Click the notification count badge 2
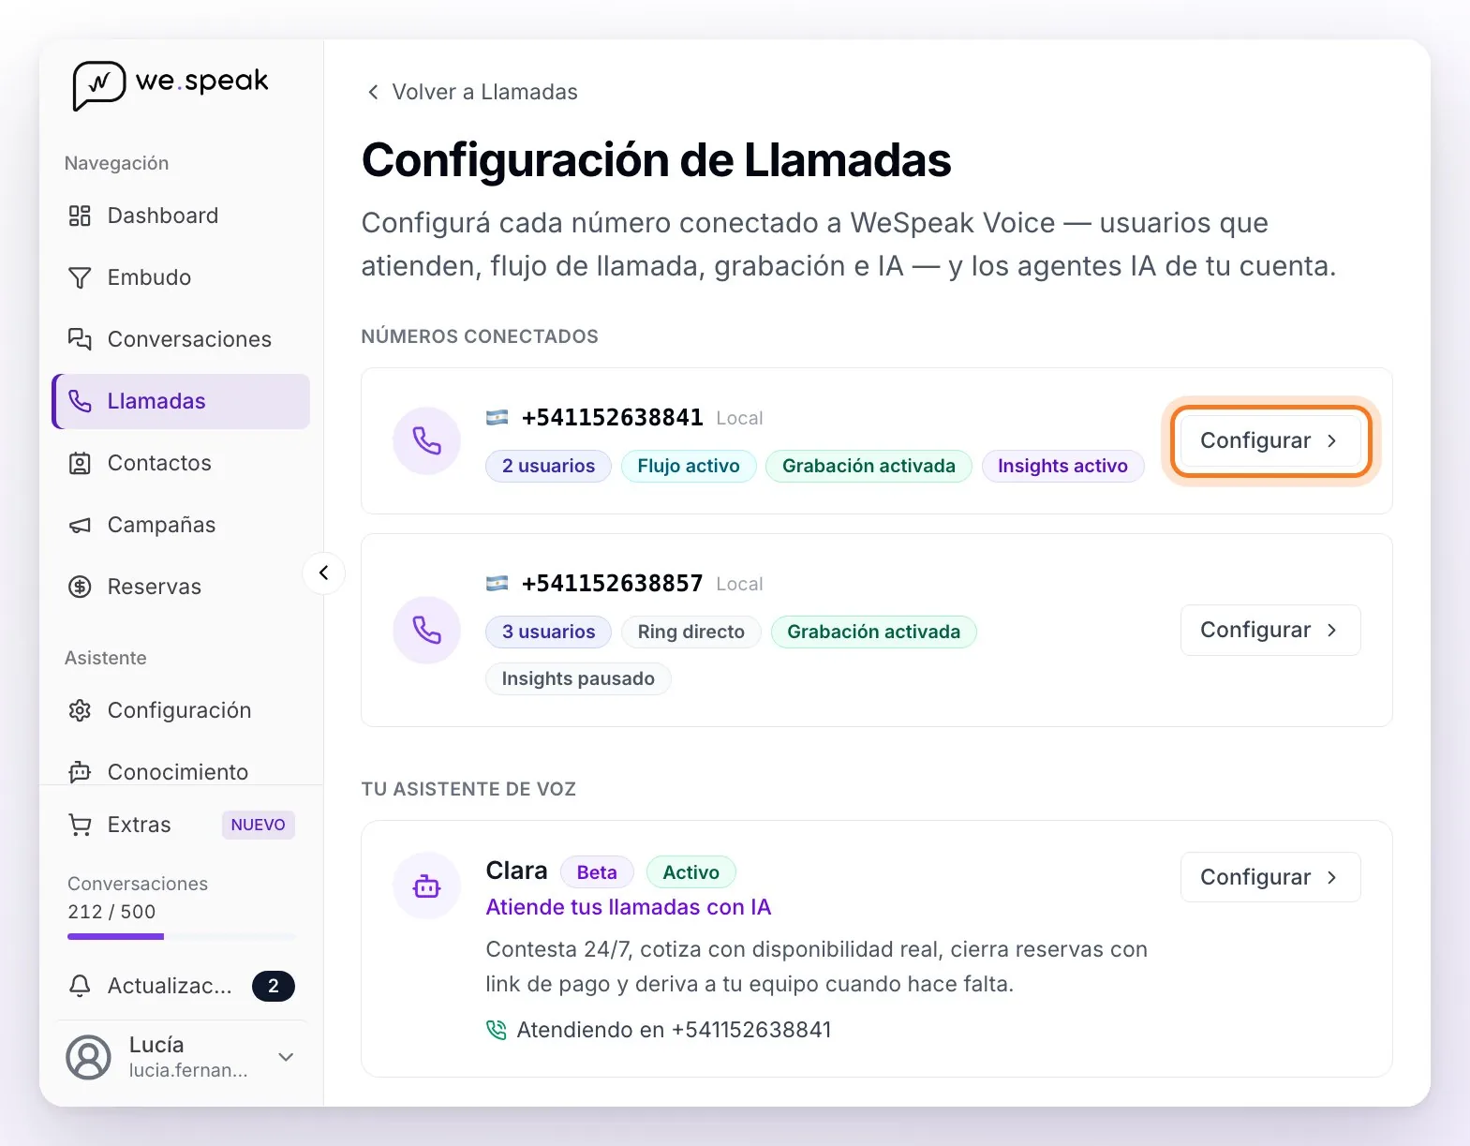 (274, 986)
